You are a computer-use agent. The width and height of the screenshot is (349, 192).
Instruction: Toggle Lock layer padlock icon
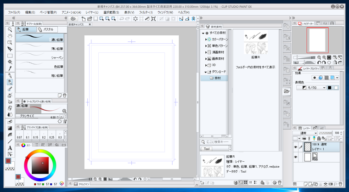319,139
